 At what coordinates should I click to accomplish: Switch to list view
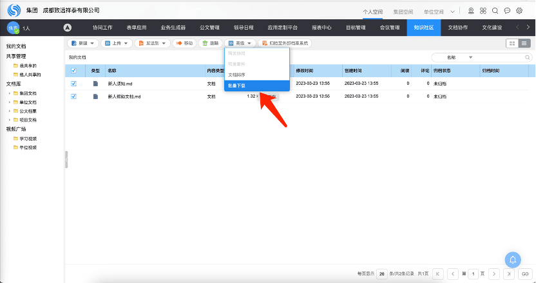[524, 43]
